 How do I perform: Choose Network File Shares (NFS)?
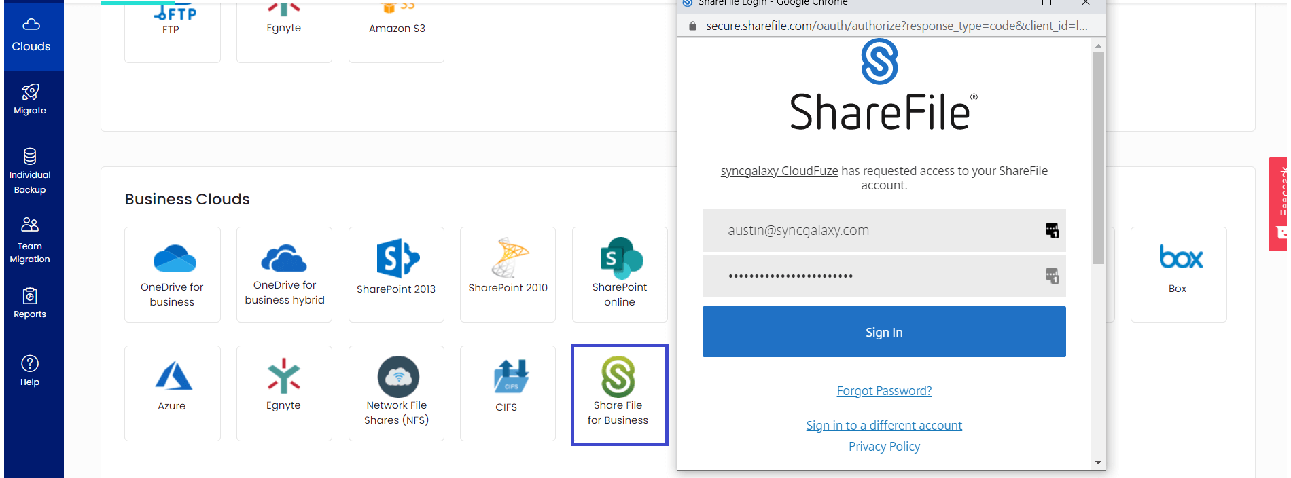click(x=396, y=393)
